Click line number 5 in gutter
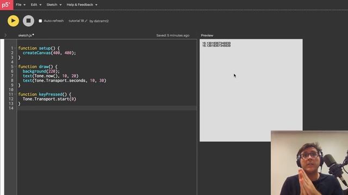 (x=12, y=67)
